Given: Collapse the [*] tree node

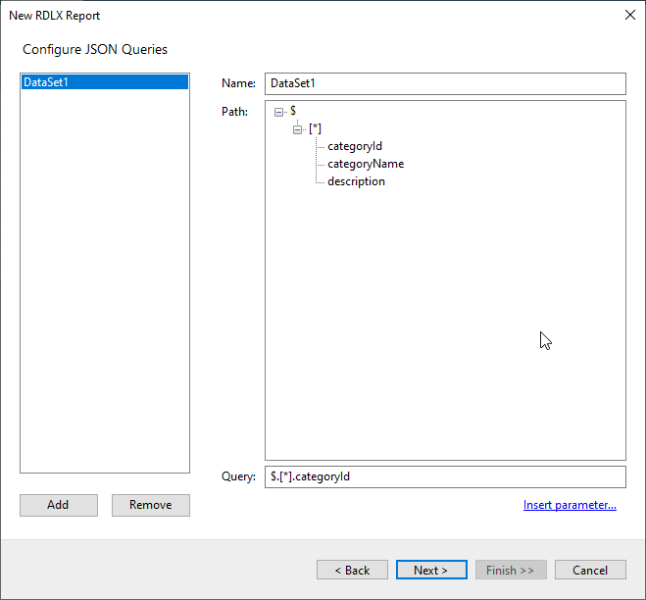Looking at the screenshot, I should click(x=297, y=129).
